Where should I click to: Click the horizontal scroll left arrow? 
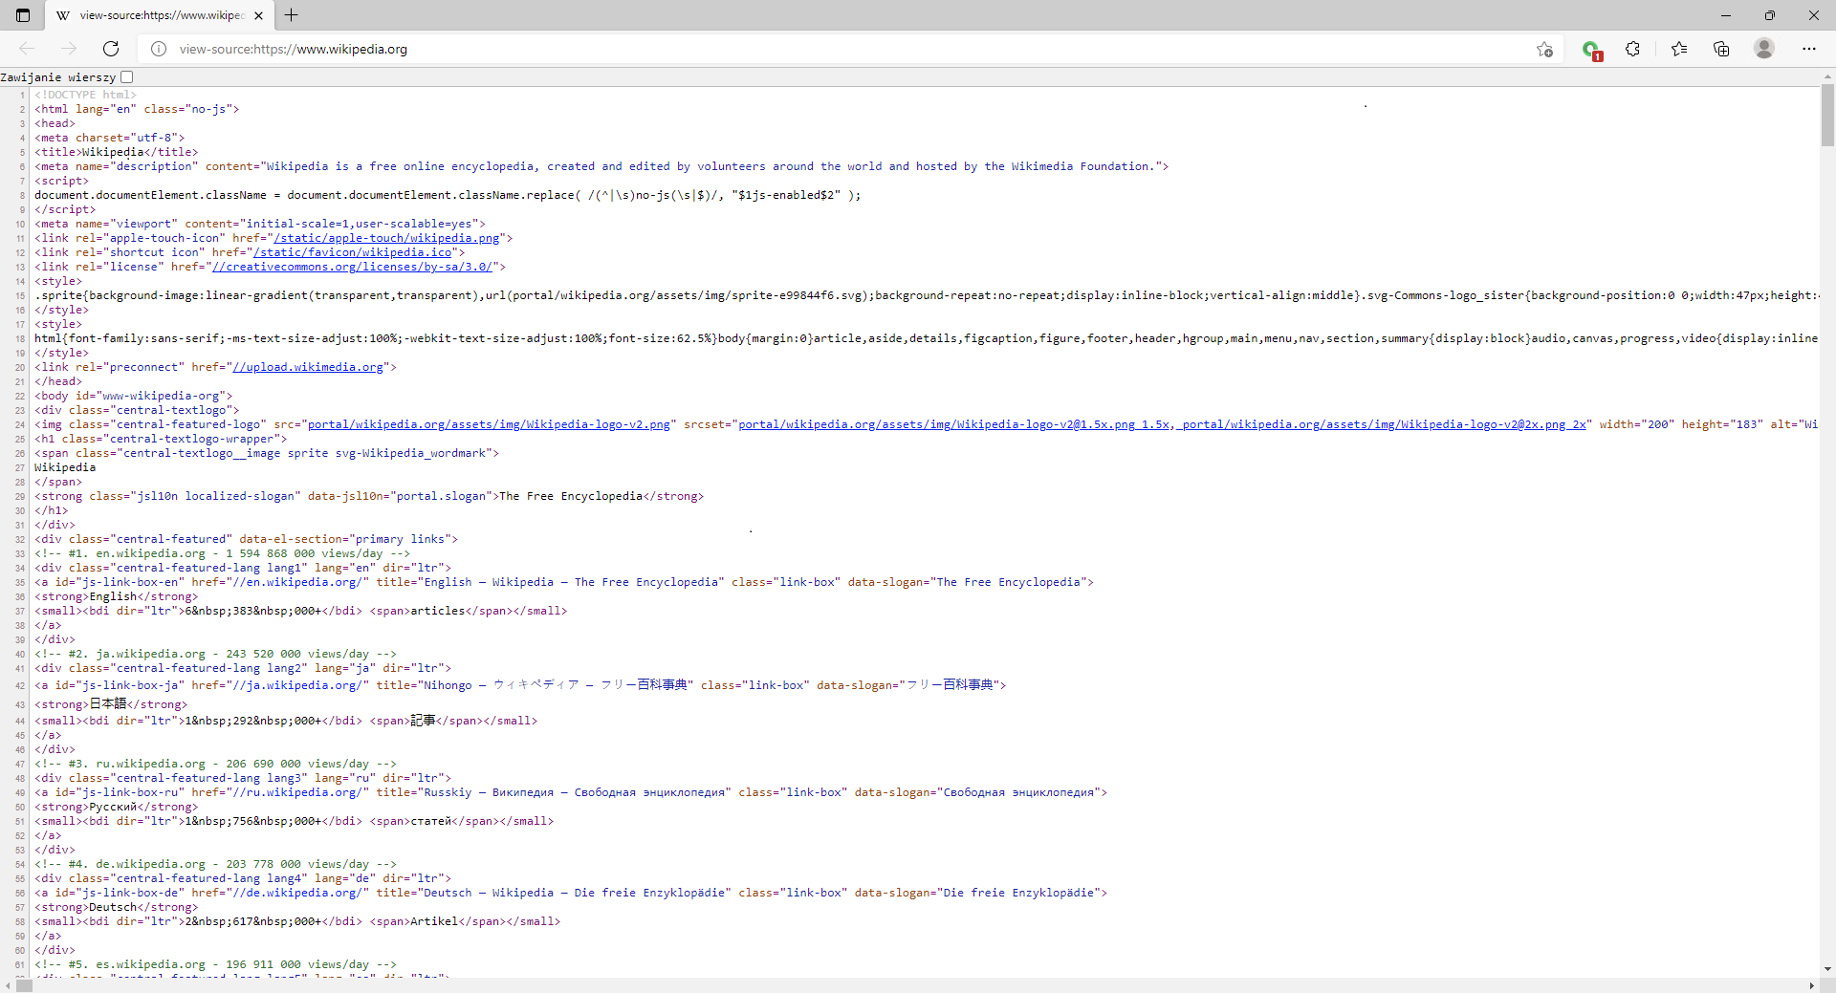(8, 985)
